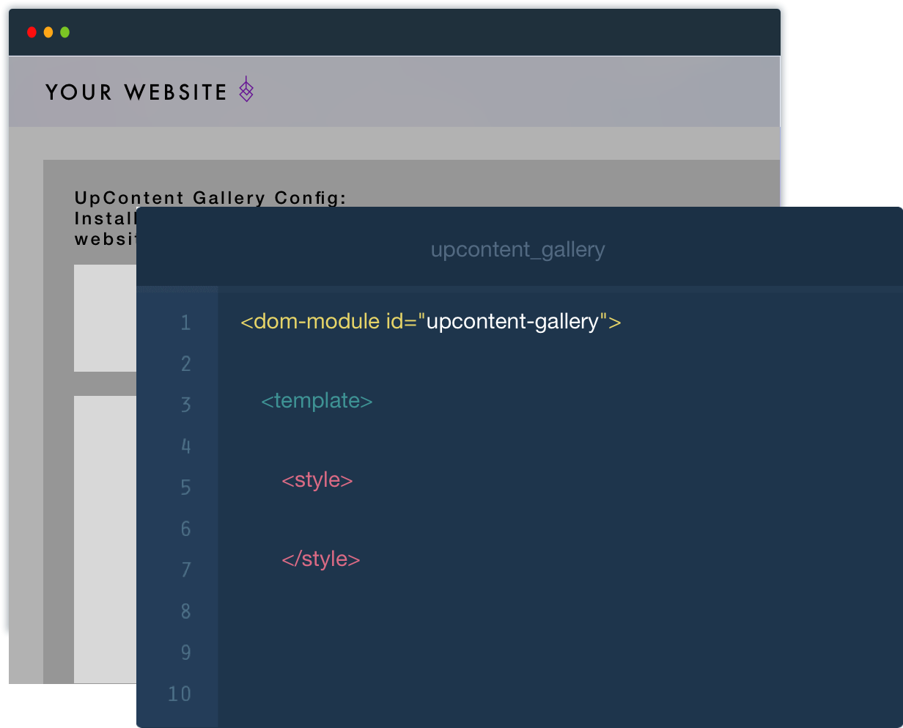The width and height of the screenshot is (903, 728).
Task: Click line number 5 in gutter
Action: click(185, 488)
